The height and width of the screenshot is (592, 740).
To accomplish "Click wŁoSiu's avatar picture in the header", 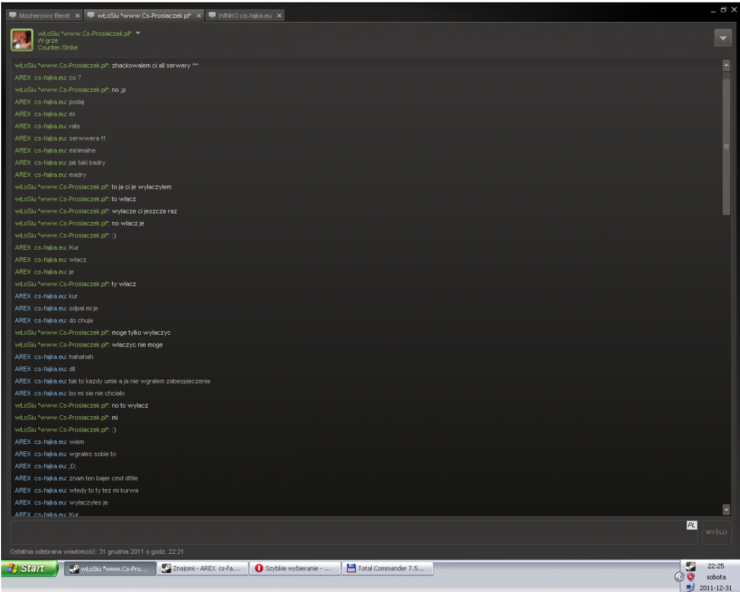I will click(x=23, y=39).
